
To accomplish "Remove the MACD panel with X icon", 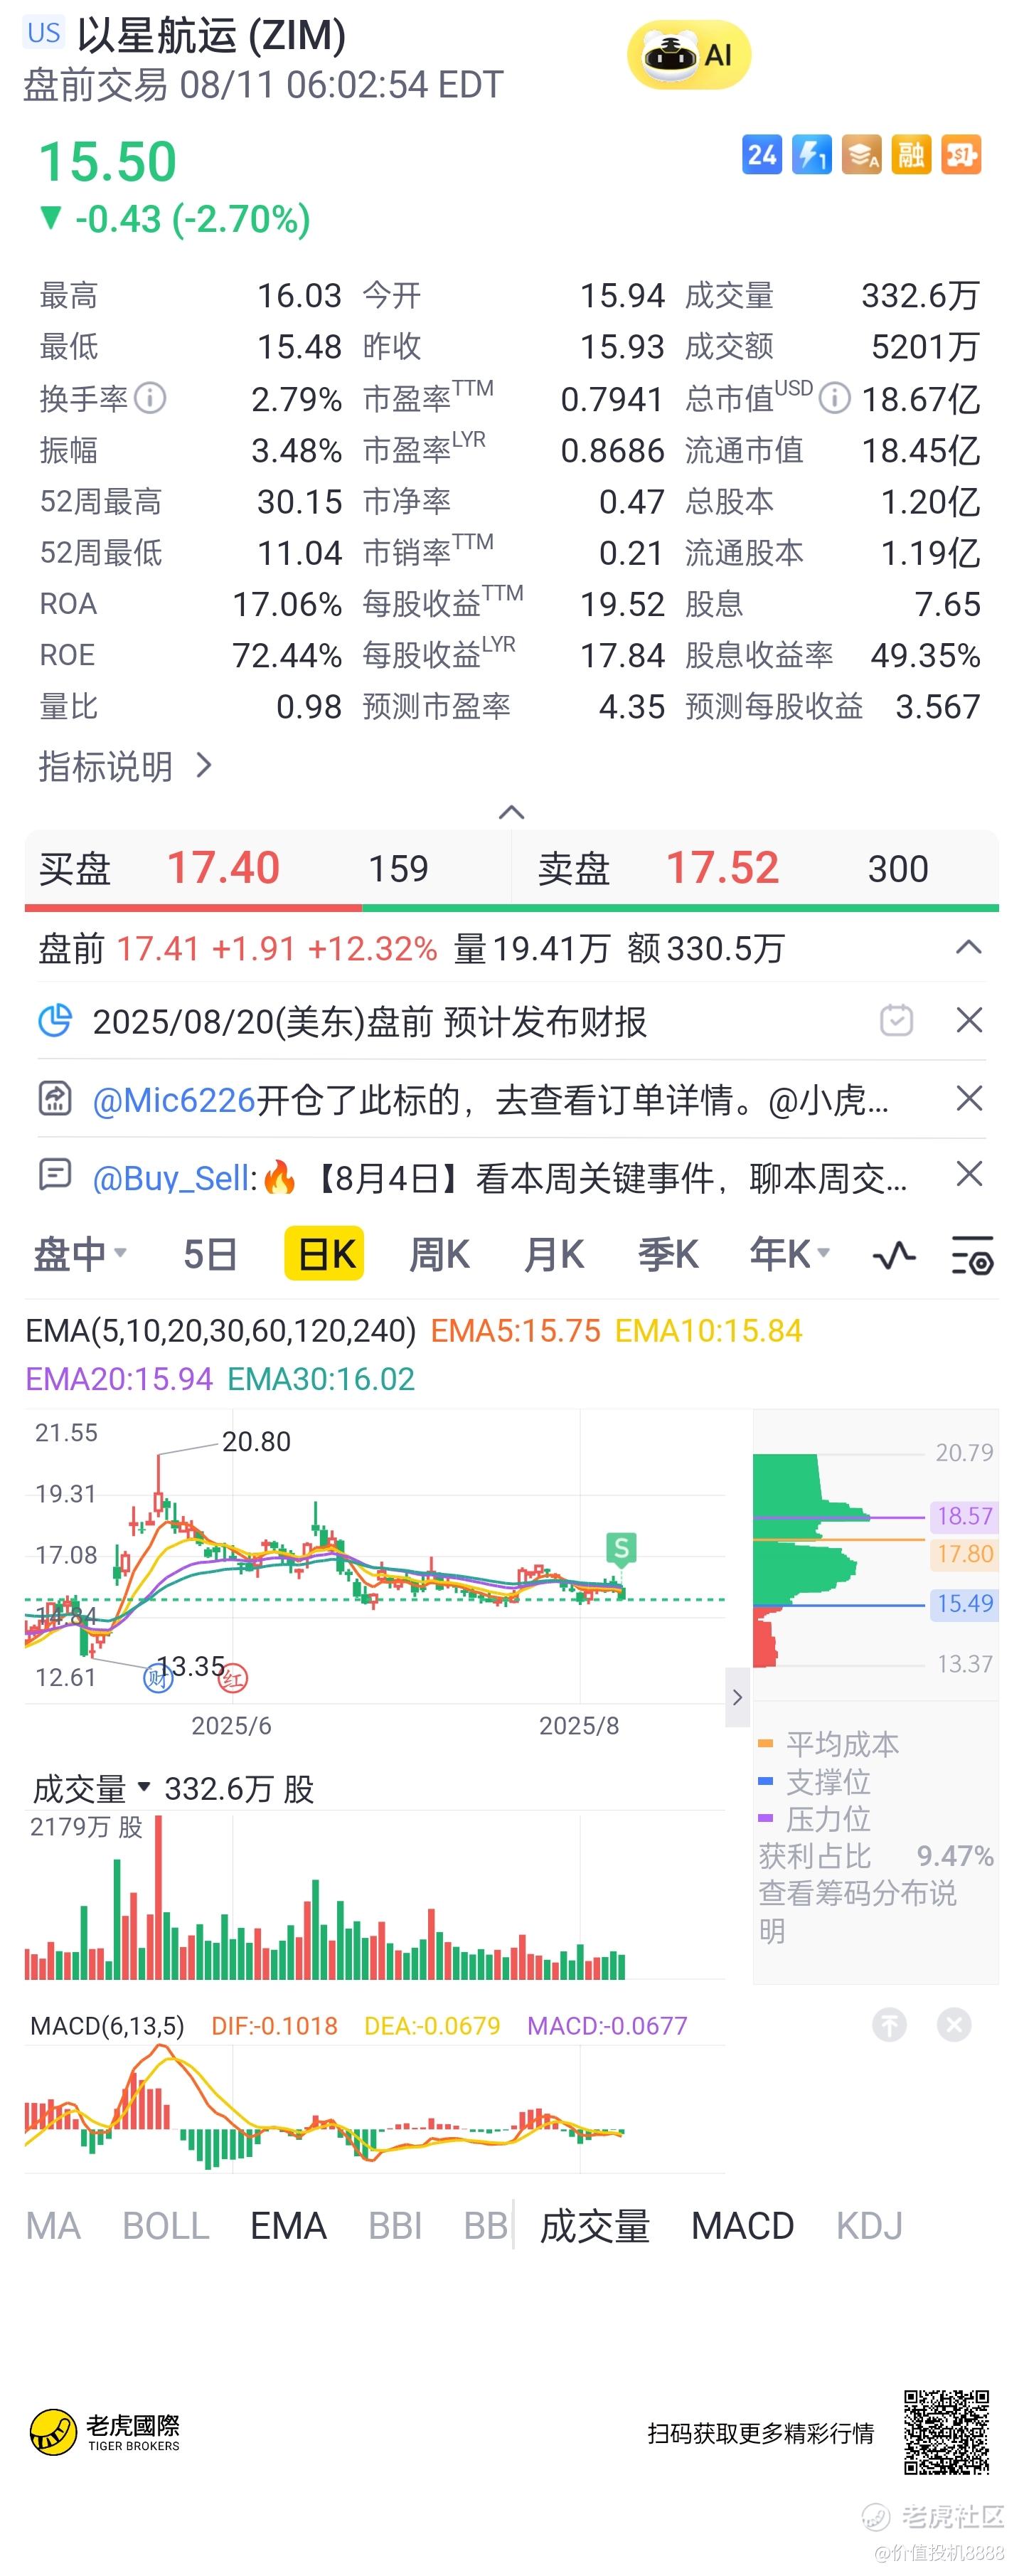I will click(954, 2025).
